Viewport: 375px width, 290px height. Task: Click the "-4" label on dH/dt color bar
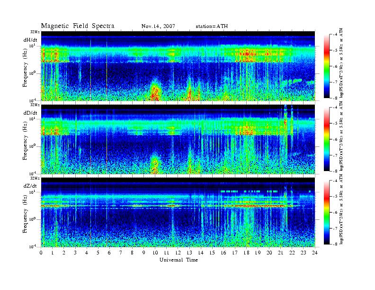tap(335, 35)
